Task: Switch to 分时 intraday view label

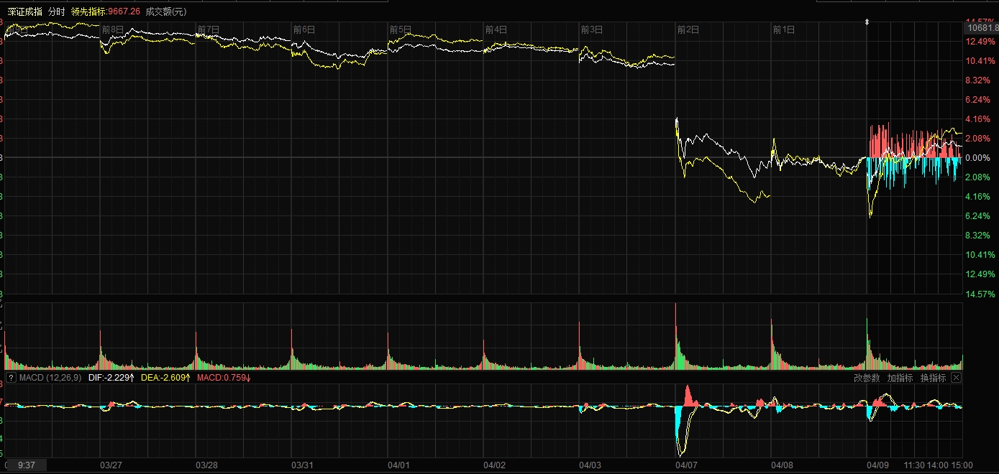Action: (x=57, y=11)
